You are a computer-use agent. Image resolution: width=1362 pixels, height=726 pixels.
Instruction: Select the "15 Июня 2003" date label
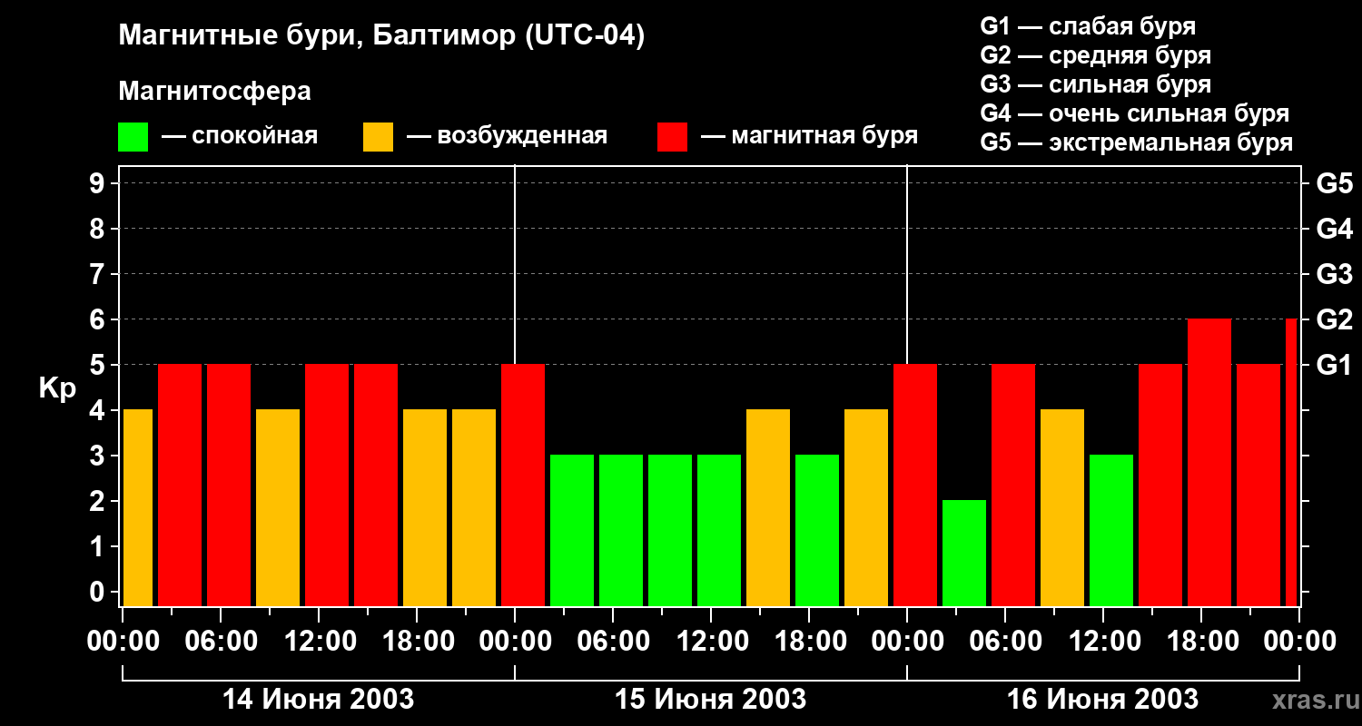[710, 700]
